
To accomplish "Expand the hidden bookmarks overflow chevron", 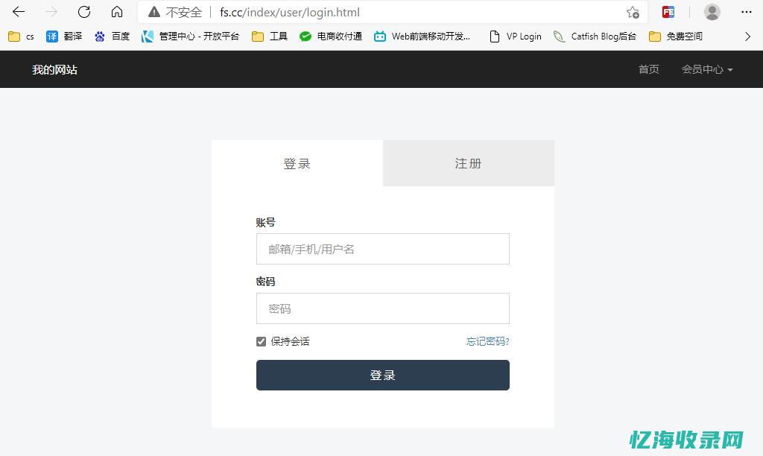I will [x=747, y=36].
